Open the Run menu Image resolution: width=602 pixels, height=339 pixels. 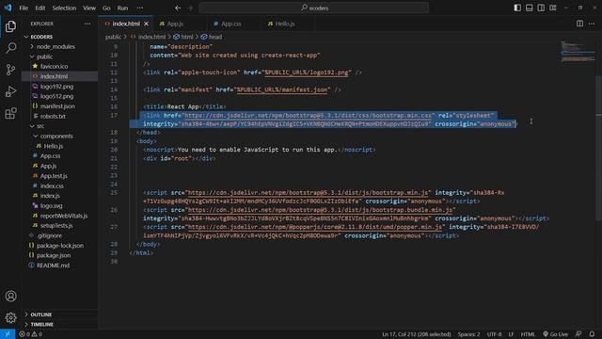tap(122, 8)
